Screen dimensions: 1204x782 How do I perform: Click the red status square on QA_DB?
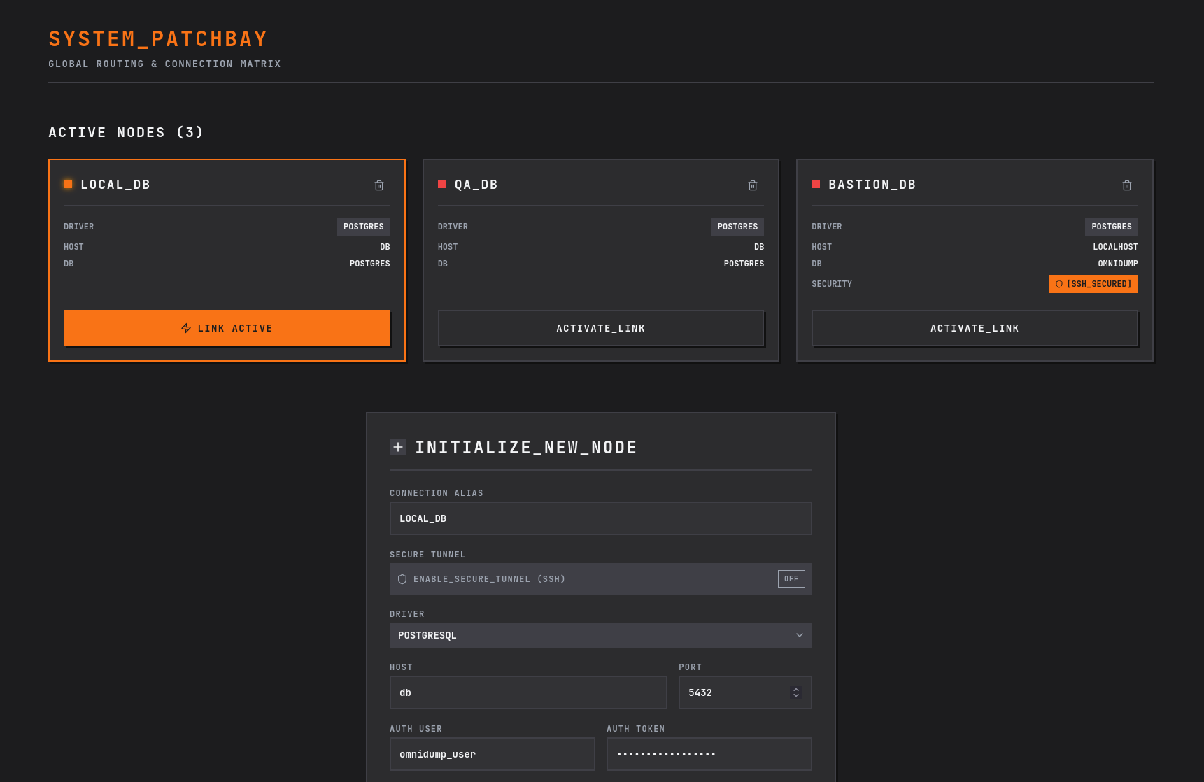pos(442,184)
